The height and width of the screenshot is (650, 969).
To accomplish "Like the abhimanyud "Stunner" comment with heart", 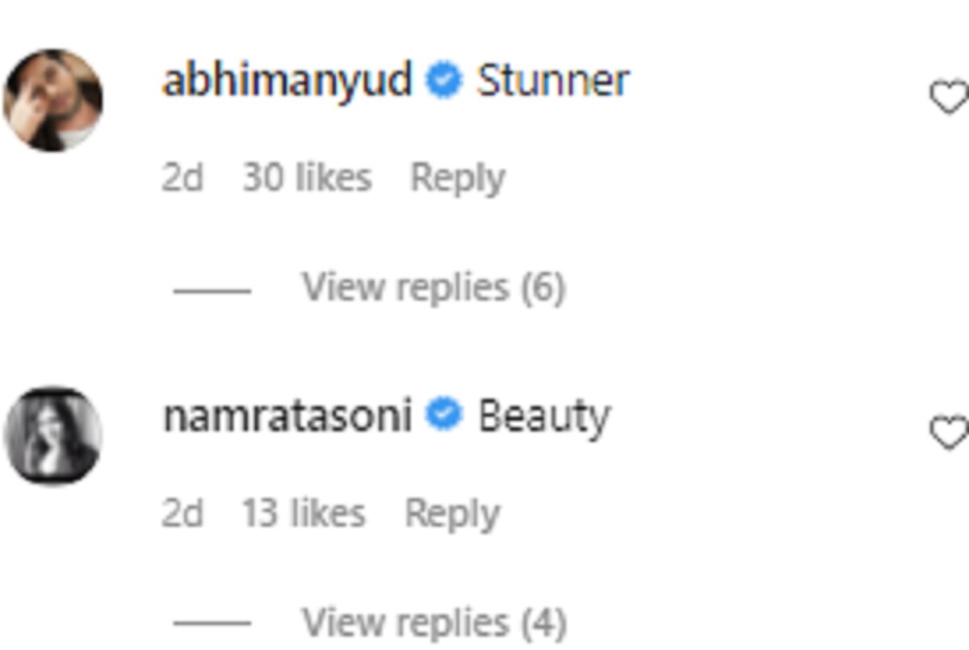I will click(950, 99).
